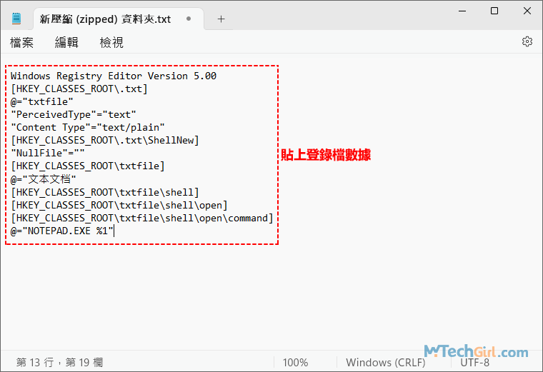The height and width of the screenshot is (372, 543).
Task: Open the 檔案 menu
Action: point(21,43)
